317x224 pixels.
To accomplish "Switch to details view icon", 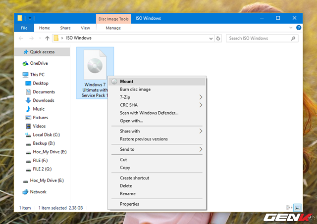I will pyautogui.click(x=289, y=208).
